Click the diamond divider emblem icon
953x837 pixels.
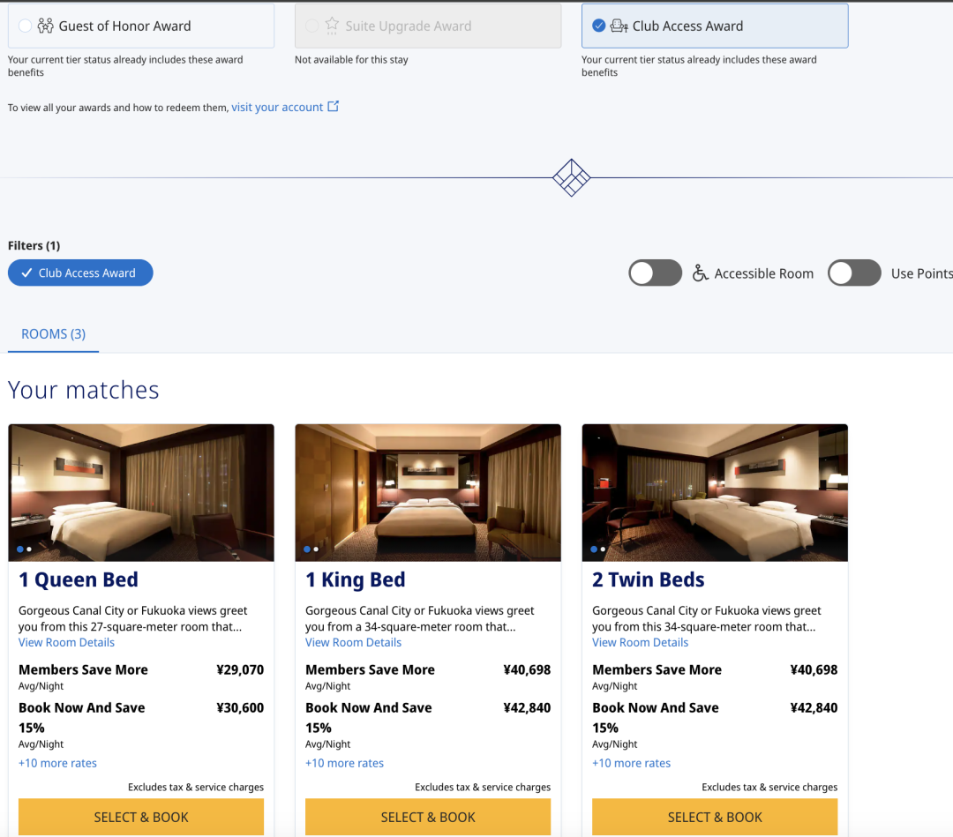[x=571, y=178]
